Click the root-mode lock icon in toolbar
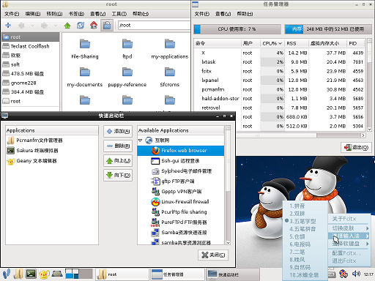This screenshot has width=375, height=281. click(107, 25)
